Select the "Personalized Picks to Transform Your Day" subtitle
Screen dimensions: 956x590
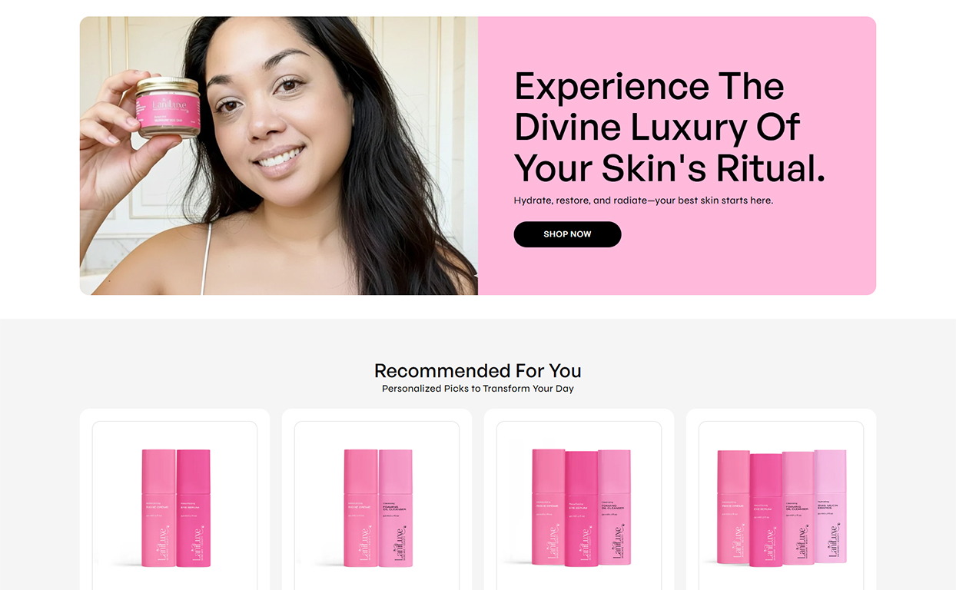point(478,389)
